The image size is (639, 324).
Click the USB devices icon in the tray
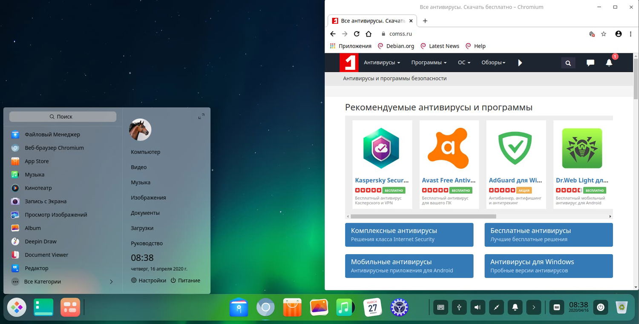point(459,307)
